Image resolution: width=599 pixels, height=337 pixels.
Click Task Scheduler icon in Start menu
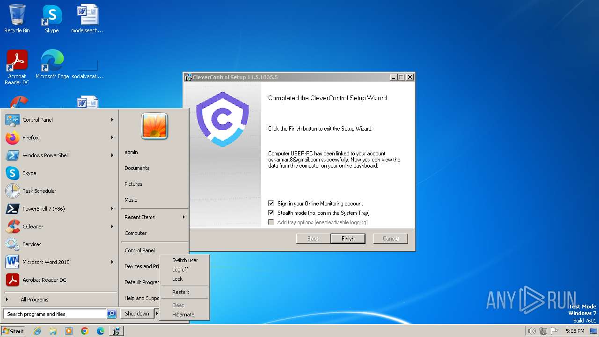(x=13, y=191)
